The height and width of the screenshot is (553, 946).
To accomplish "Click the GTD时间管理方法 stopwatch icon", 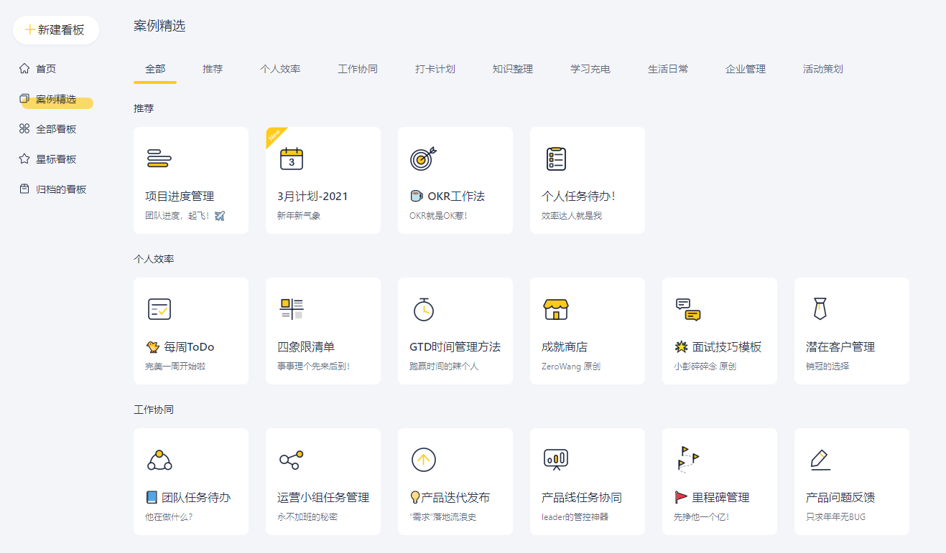I will click(x=423, y=309).
